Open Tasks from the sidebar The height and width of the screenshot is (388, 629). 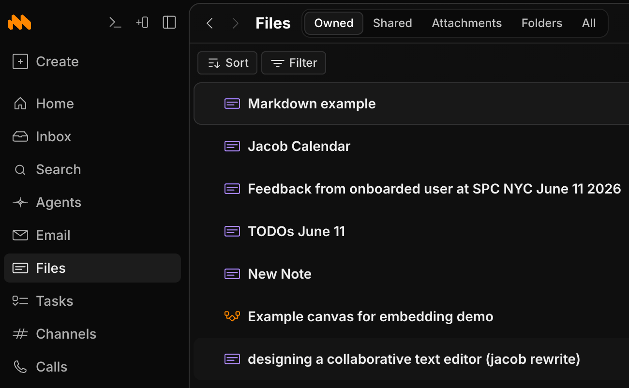coord(92,301)
